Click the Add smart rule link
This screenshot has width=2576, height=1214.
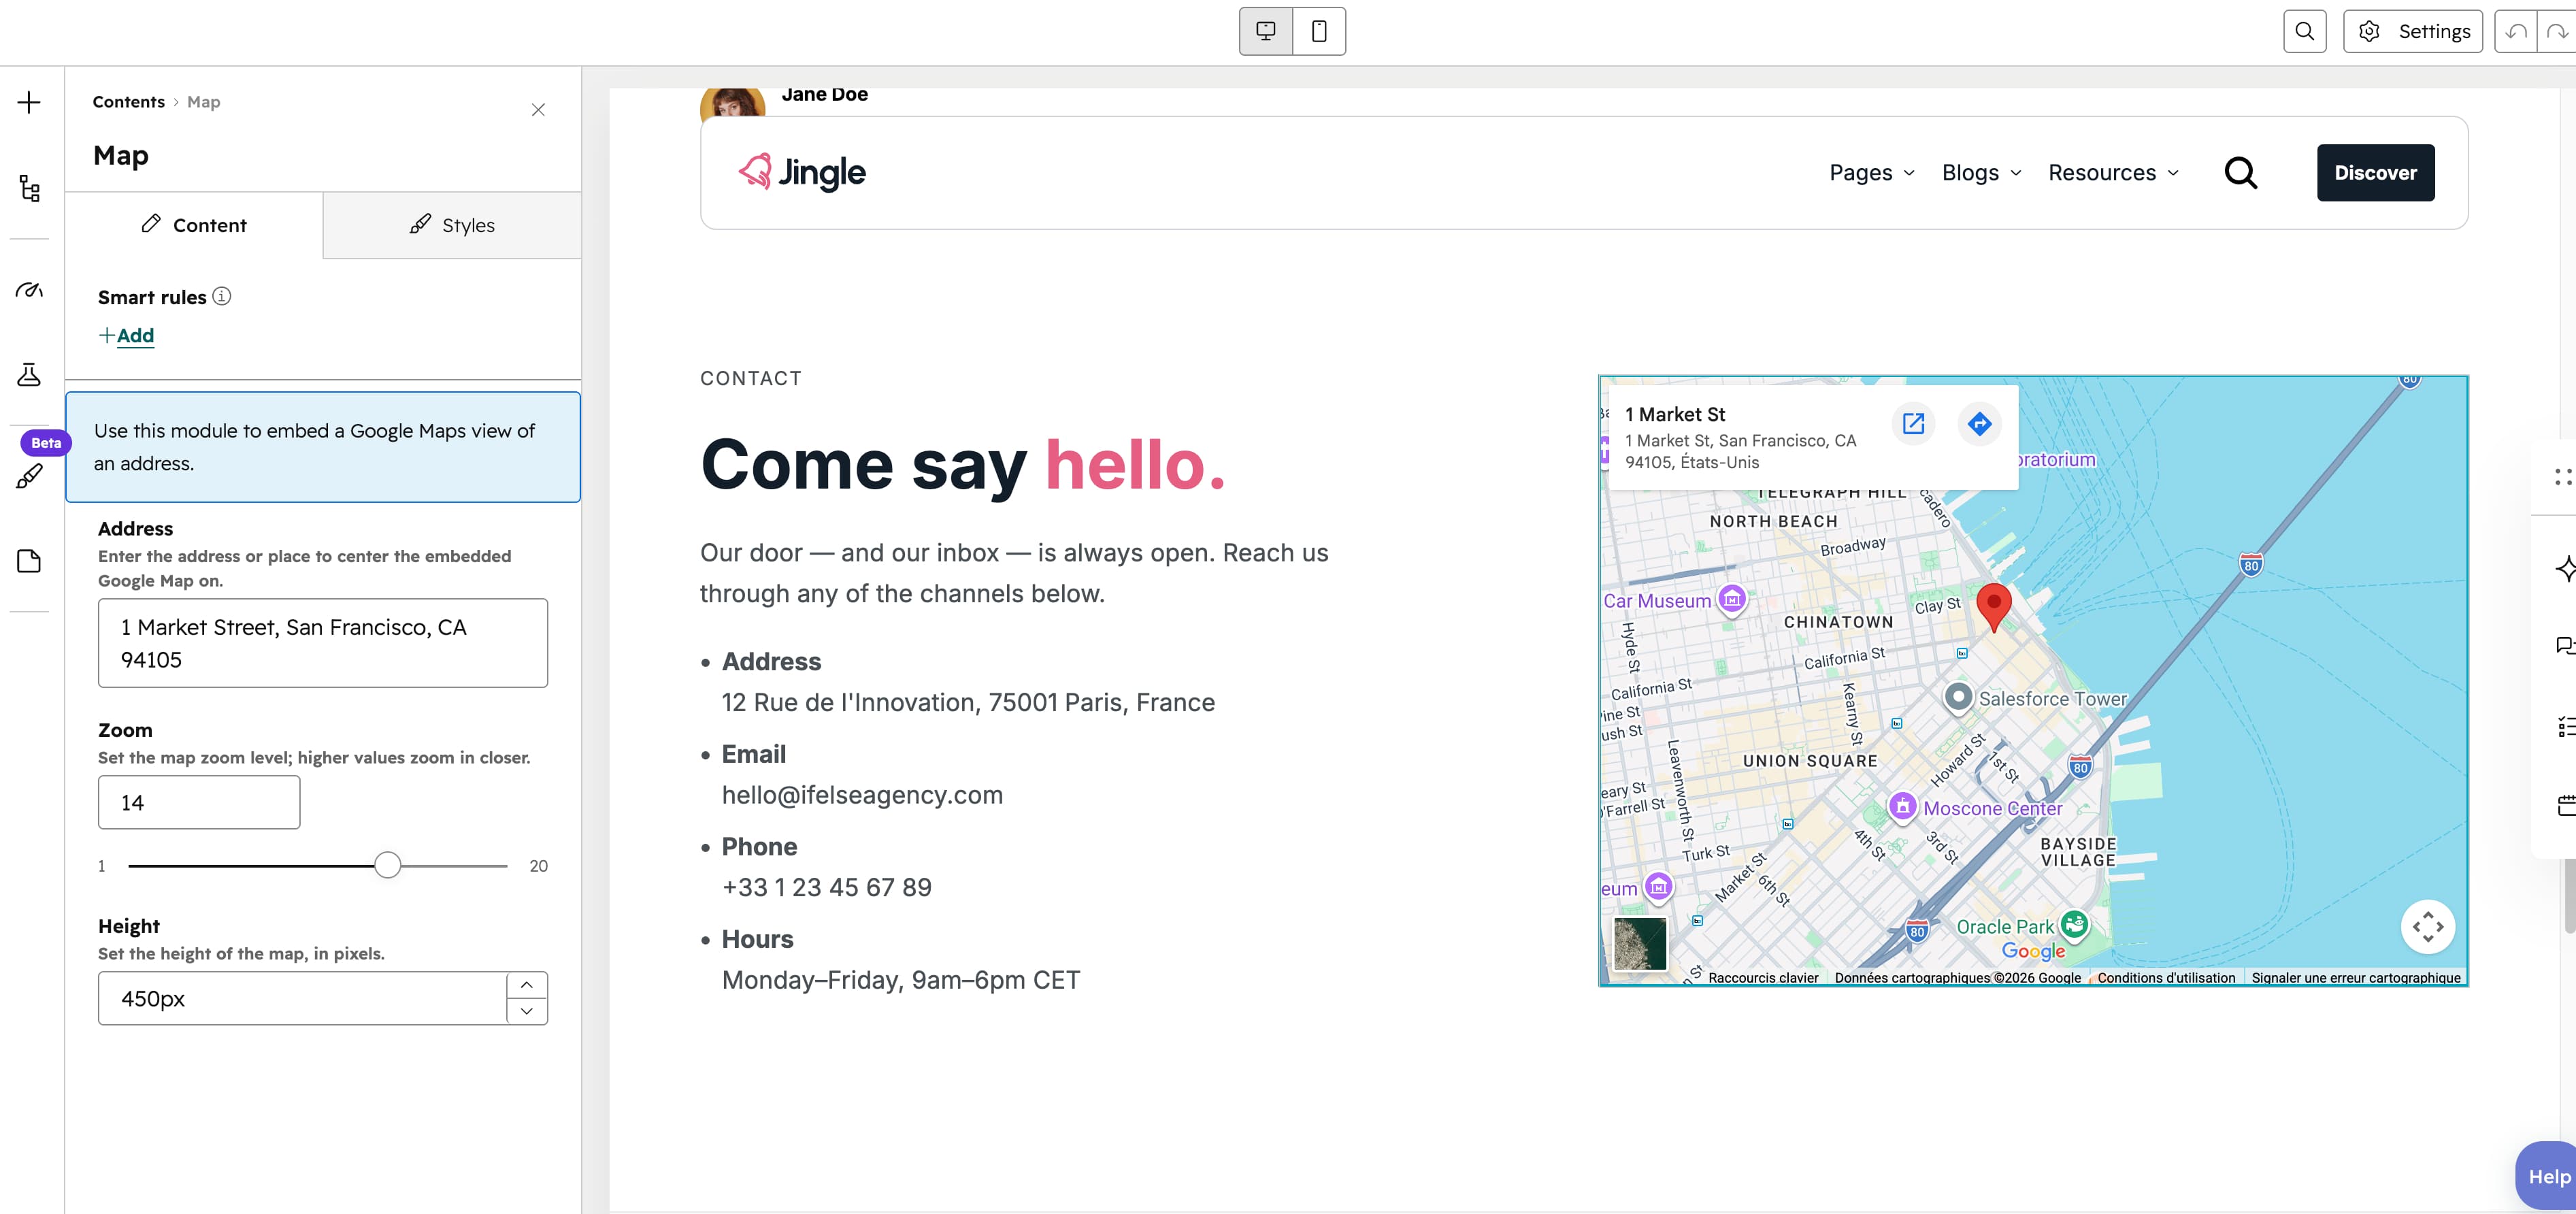click(x=127, y=335)
